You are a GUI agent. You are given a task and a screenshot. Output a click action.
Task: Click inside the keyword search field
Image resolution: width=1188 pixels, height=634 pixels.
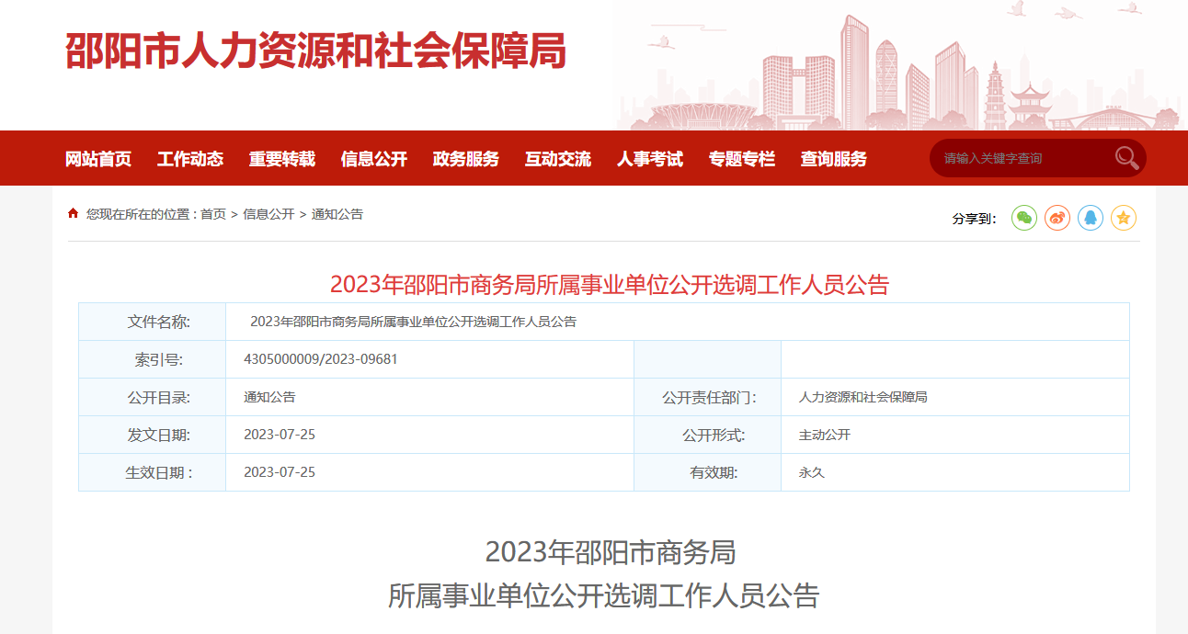[x=1021, y=158]
